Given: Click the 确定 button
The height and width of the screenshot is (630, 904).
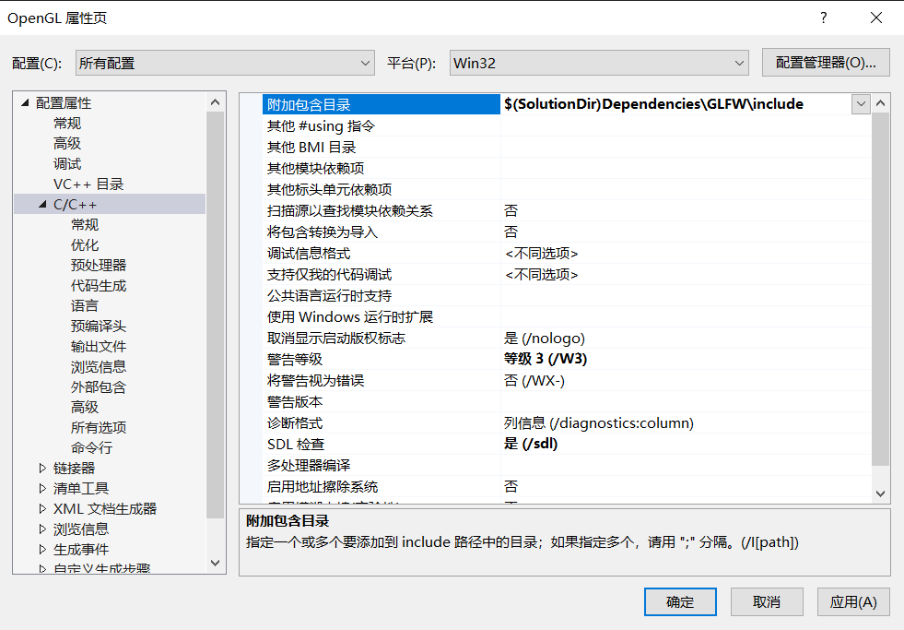Looking at the screenshot, I should 680,602.
